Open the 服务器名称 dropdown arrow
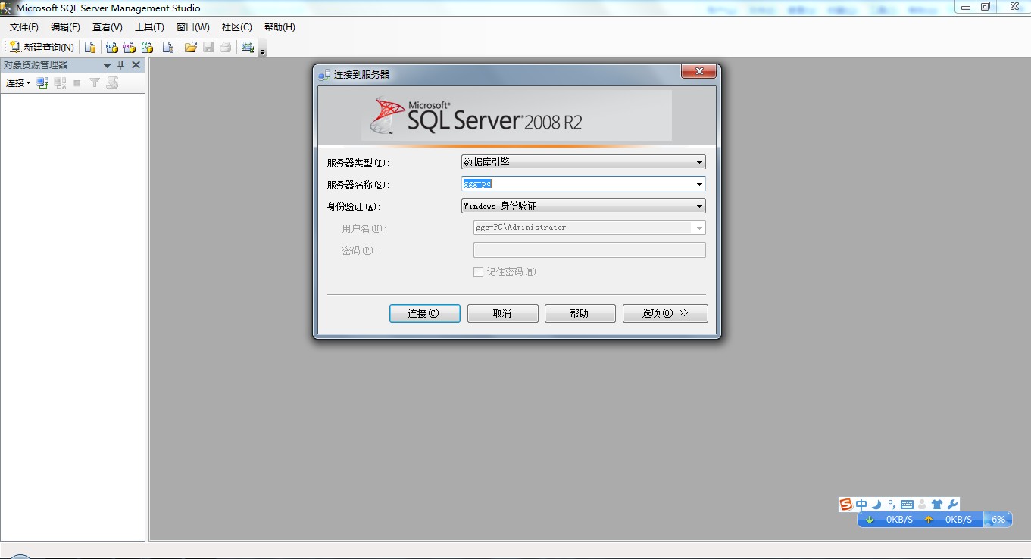 click(699, 184)
